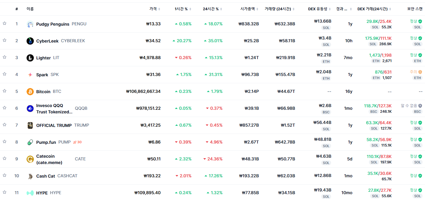
Task: Toggle watchlist star for Pudgy Penguins
Action: 5,23
